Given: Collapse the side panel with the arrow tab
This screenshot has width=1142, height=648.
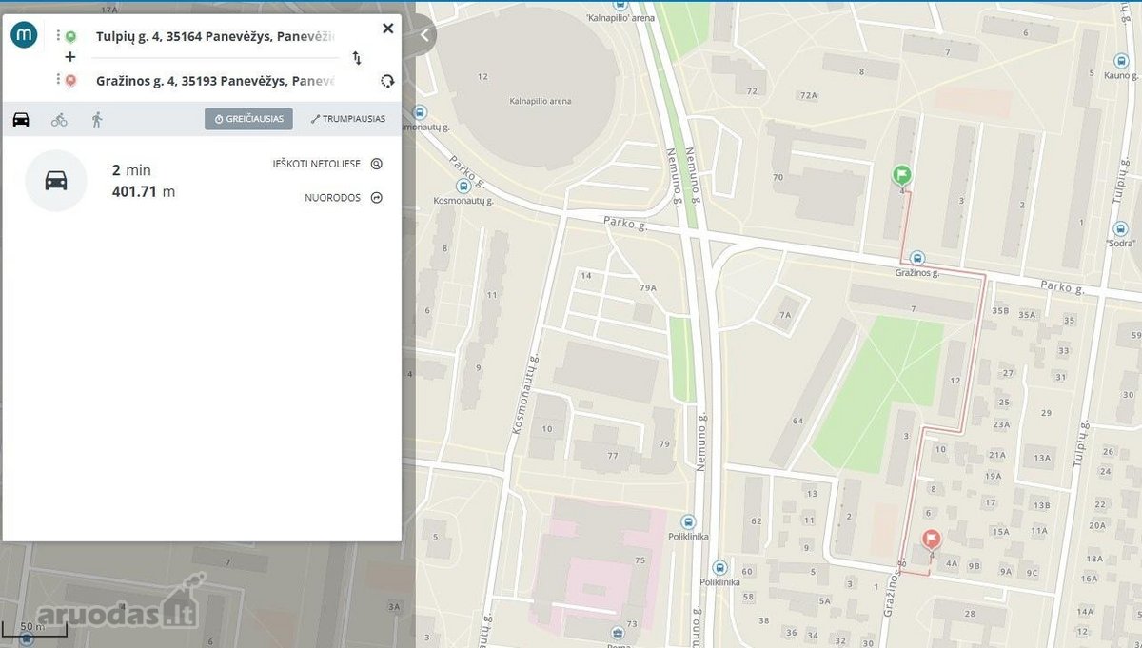Looking at the screenshot, I should coord(424,35).
